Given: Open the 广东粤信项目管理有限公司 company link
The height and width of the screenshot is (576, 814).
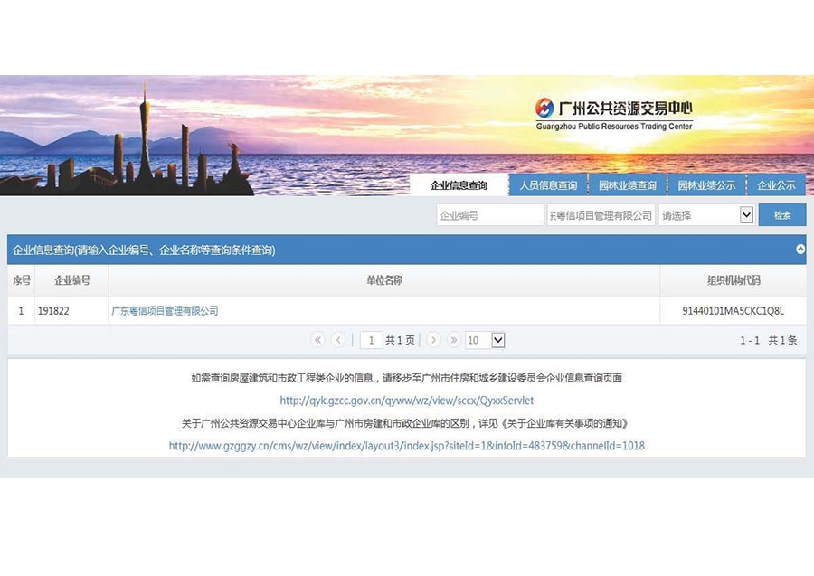Looking at the screenshot, I should click(x=165, y=311).
